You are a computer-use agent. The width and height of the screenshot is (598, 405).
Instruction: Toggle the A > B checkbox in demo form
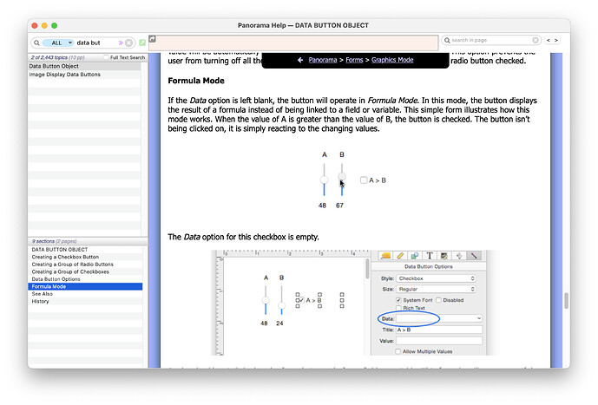[364, 180]
